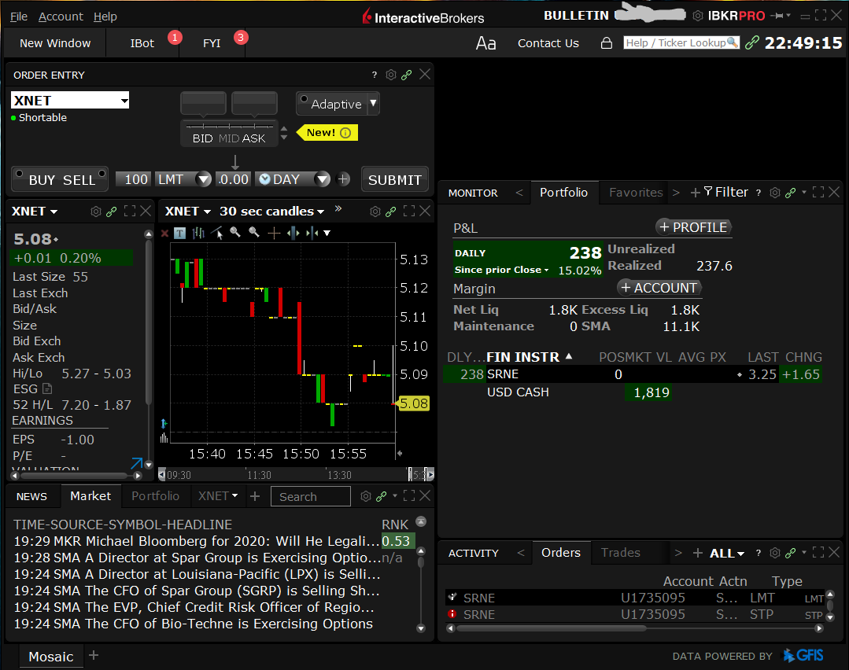The image size is (849, 670).
Task: Select the Portfolio tab in News panel
Action: (x=155, y=496)
